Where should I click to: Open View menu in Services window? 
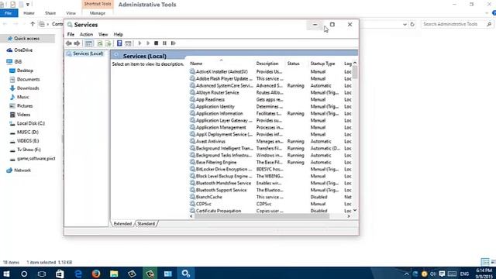click(103, 34)
